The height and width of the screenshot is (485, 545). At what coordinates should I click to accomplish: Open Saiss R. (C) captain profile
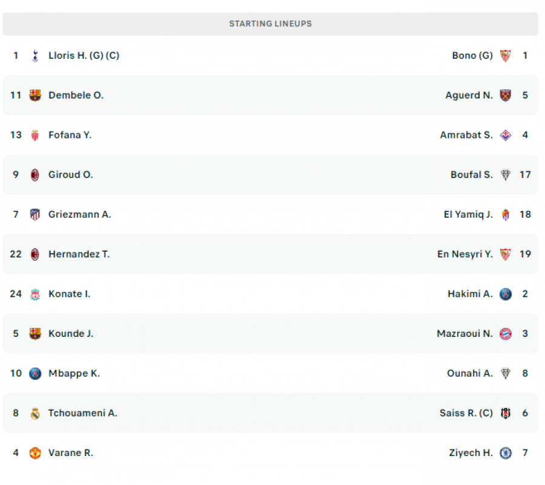(x=466, y=413)
